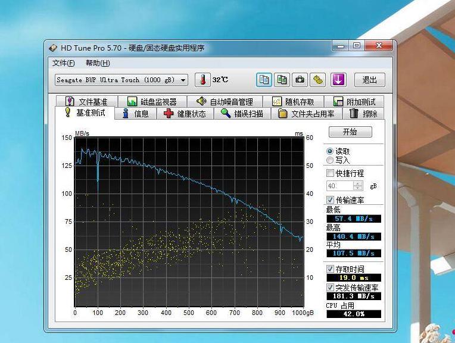Click the 42.0% CPU usage value

354,314
